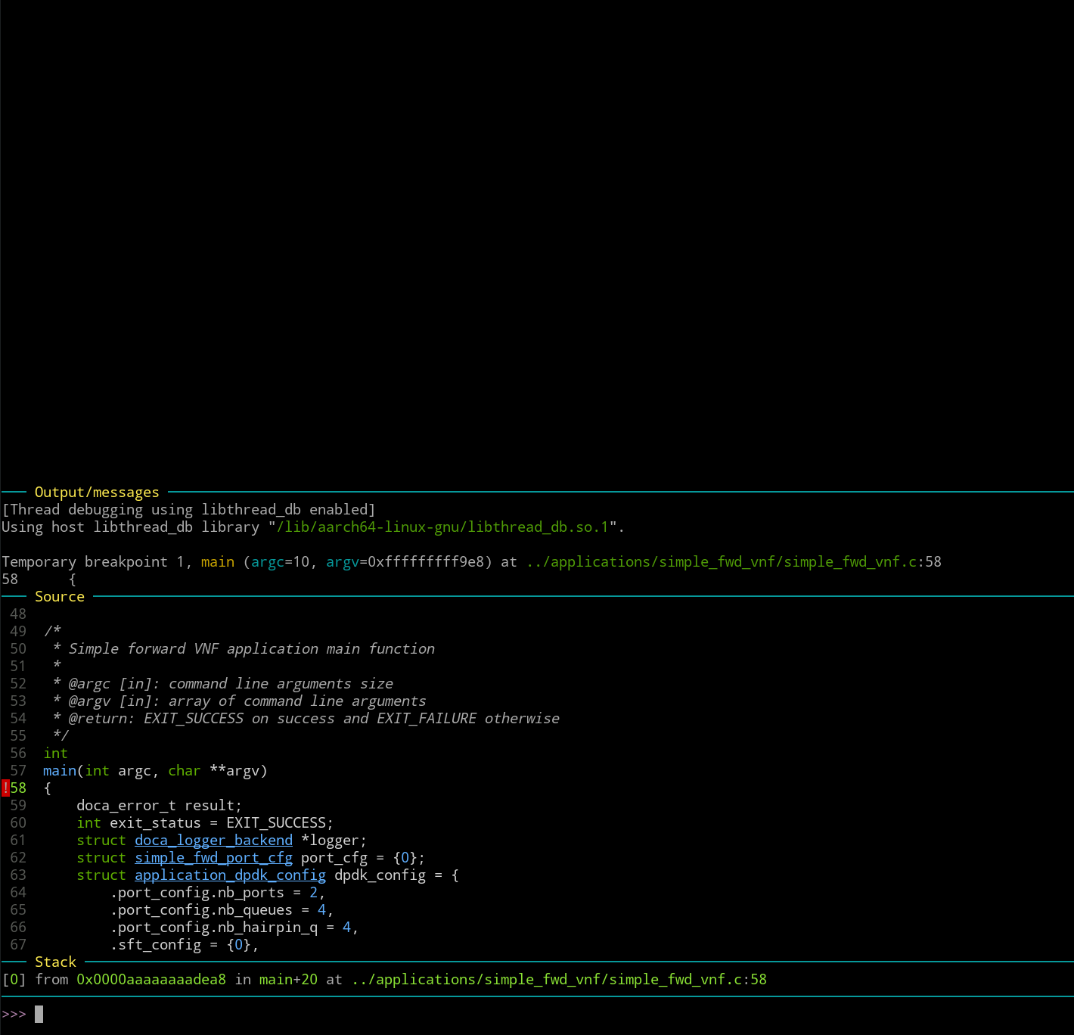Click the 'Temporary breakpoint 1,' text
The height and width of the screenshot is (1035, 1074).
pos(97,562)
